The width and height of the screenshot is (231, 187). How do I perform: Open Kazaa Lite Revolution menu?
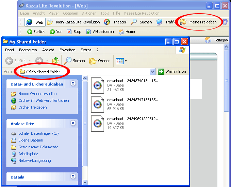coord(142,13)
